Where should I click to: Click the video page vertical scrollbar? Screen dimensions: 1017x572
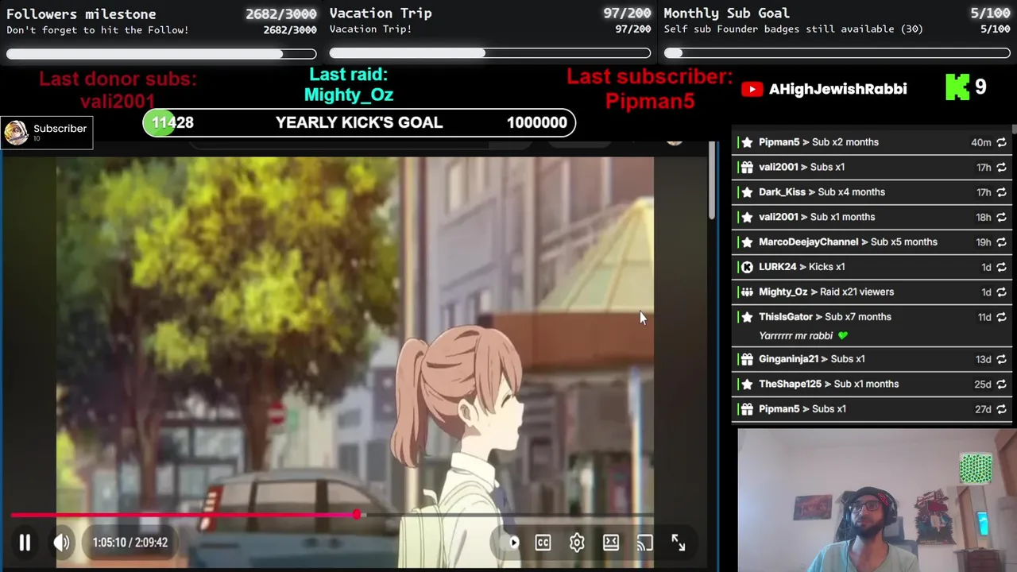point(712,182)
